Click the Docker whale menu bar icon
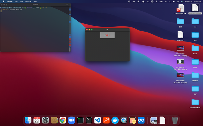The image size is (203, 126). pos(134,1)
